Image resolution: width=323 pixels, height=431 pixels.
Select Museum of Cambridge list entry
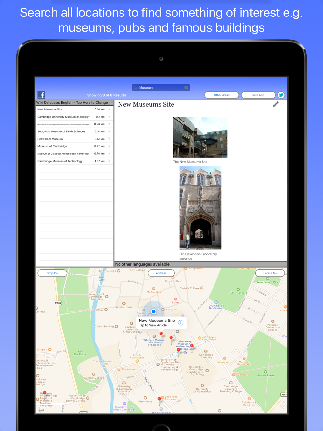click(74, 146)
